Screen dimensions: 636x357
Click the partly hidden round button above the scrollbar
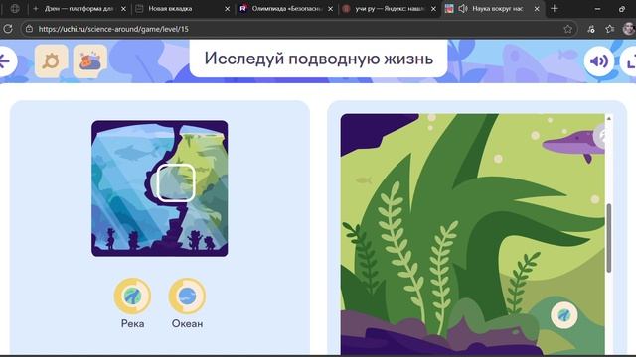point(599,137)
